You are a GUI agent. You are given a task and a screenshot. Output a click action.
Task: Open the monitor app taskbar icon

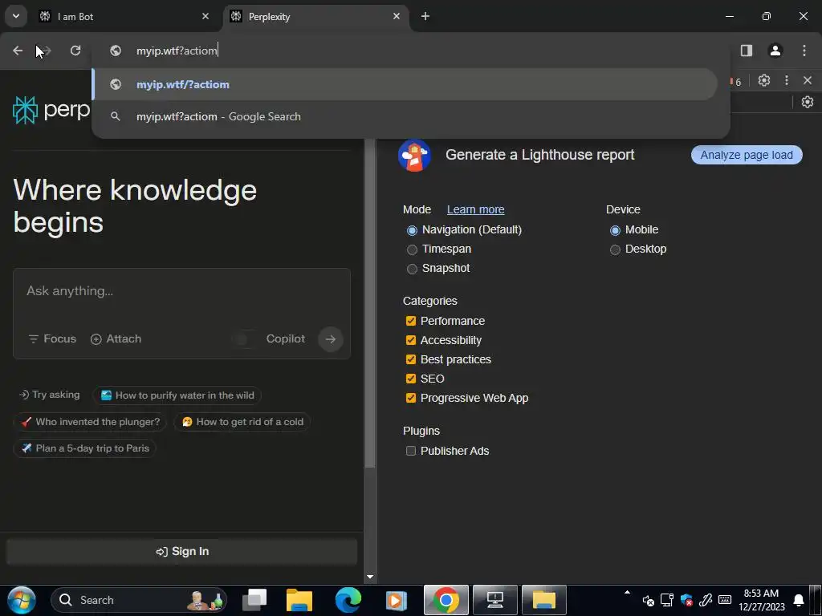tap(494, 600)
